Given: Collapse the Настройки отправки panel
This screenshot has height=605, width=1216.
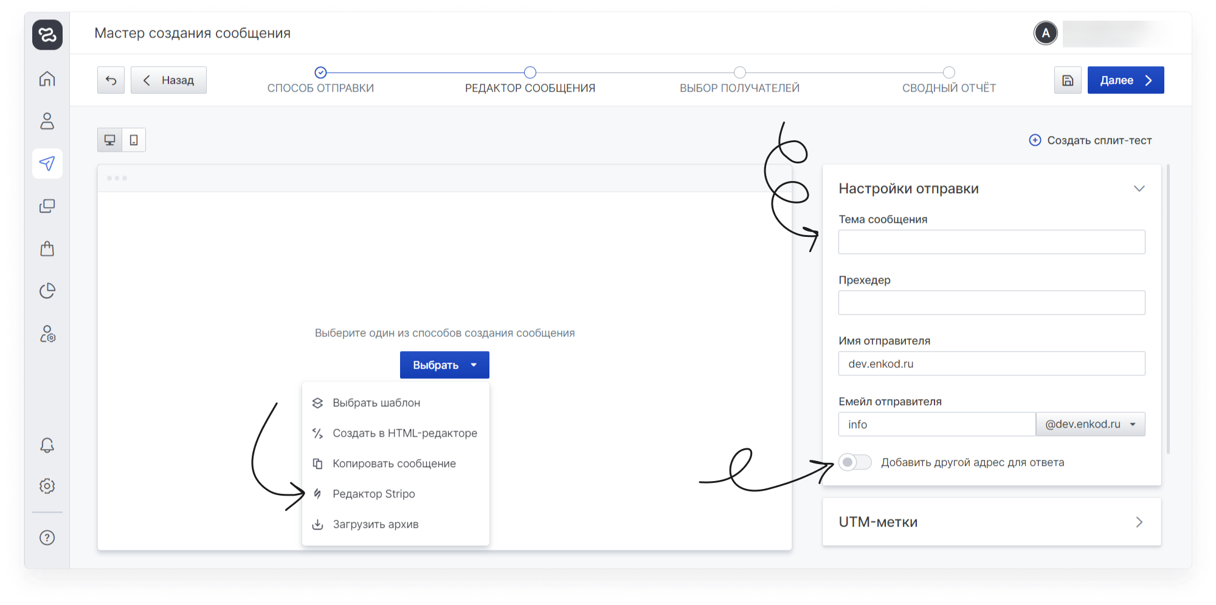Looking at the screenshot, I should coord(1139,188).
